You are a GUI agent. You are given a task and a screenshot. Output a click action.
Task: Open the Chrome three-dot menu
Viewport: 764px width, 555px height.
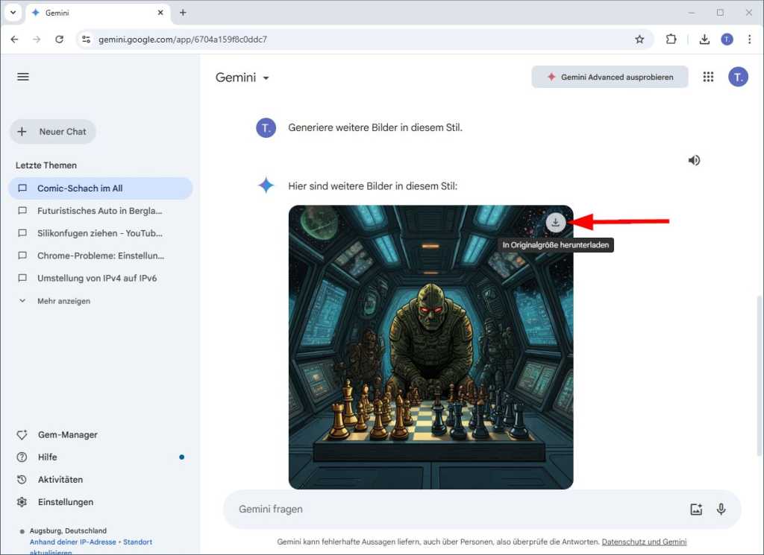749,39
